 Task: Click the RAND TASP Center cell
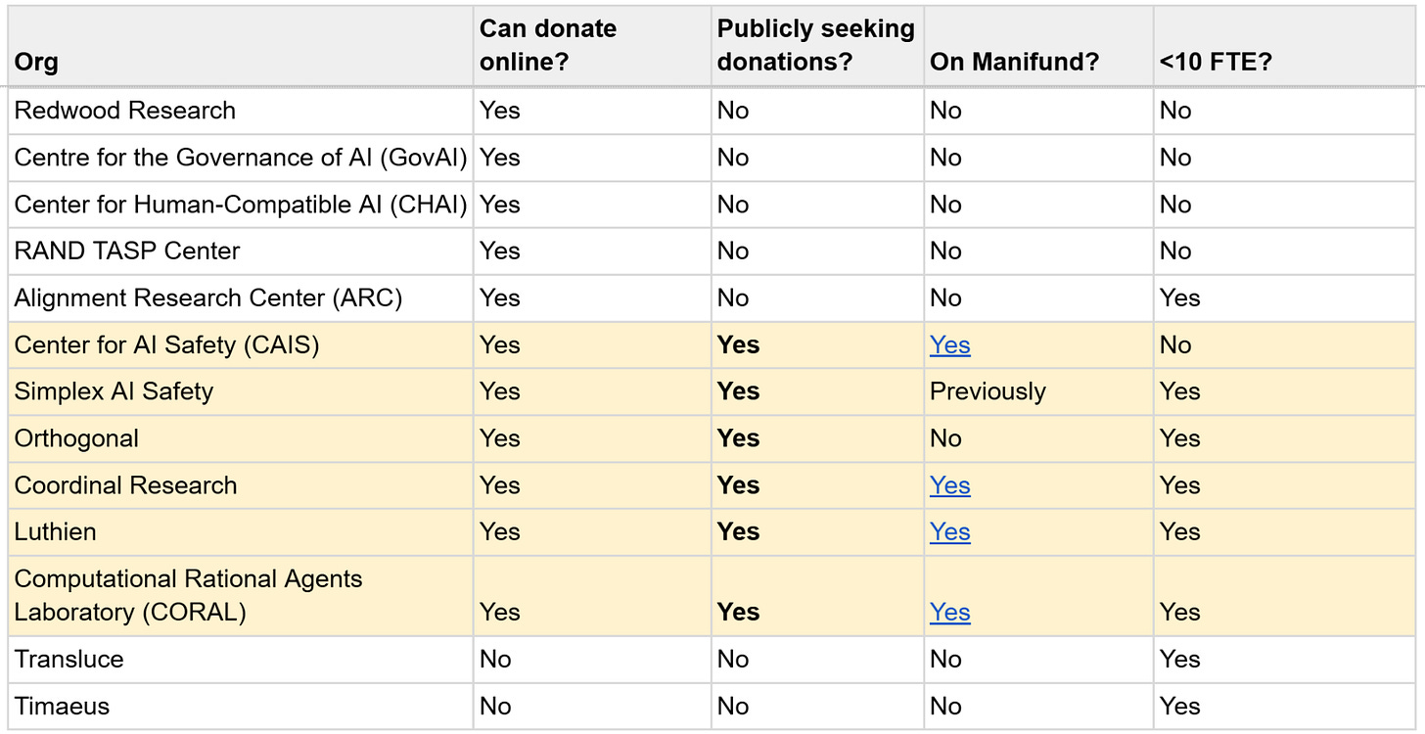pos(240,252)
